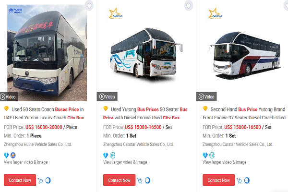Viewport: 288px width, 192px height.
Task: Contact Now for the Huihe 50 seats coach
Action: (20, 180)
